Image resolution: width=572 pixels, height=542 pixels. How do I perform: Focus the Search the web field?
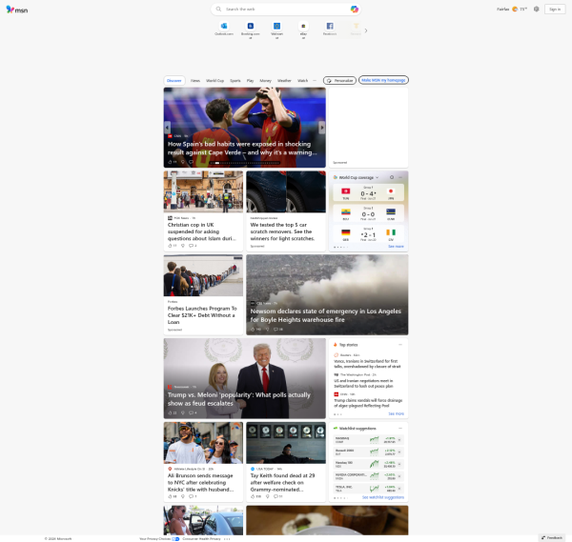tap(285, 10)
